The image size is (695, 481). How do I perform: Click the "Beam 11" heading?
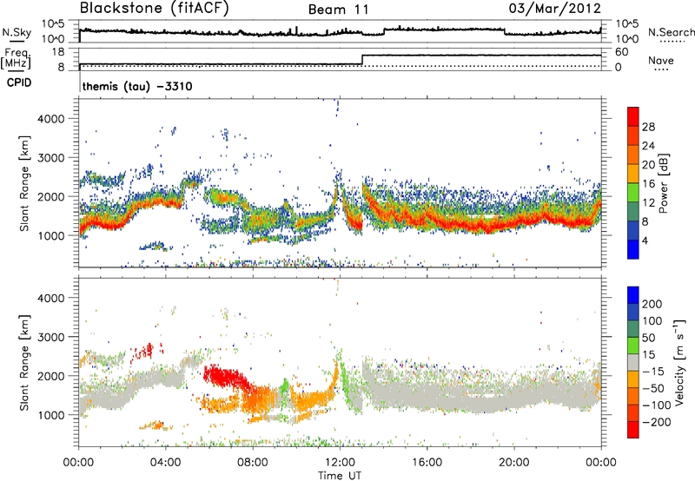[x=338, y=10]
